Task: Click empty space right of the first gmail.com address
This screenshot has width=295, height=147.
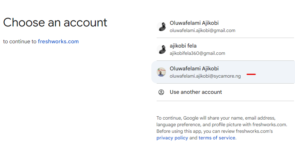Action: 264,30
